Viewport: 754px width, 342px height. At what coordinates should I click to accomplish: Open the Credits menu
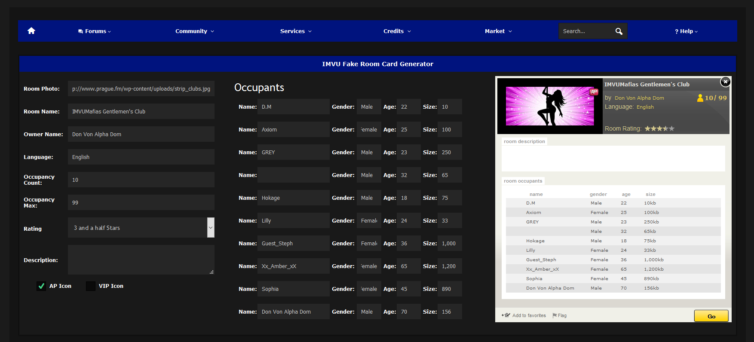397,31
